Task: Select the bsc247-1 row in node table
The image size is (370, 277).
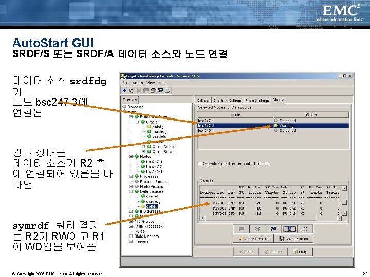Action: click(273, 121)
